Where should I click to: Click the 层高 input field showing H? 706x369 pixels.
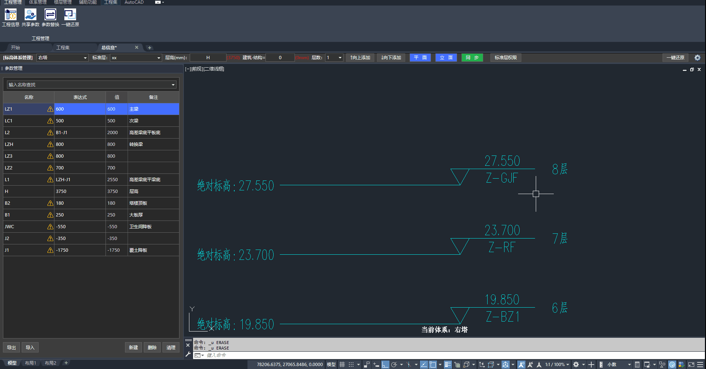(x=208, y=58)
